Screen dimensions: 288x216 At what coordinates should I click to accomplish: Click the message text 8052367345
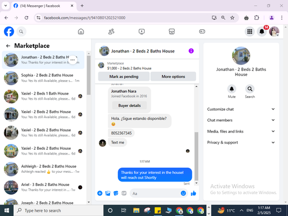[121, 133]
